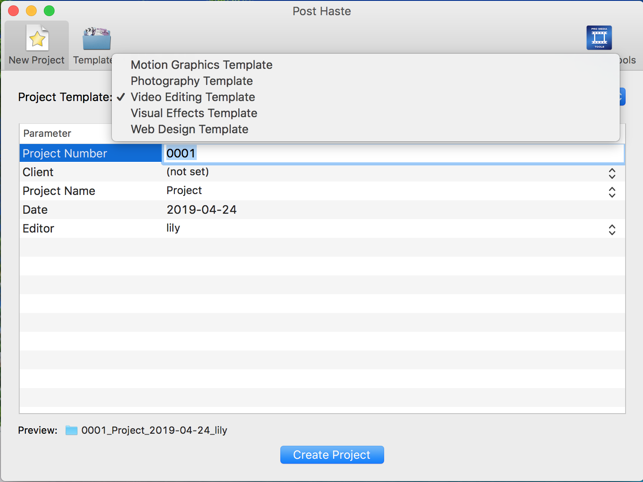The height and width of the screenshot is (482, 643).
Task: Select the Client parameter row
Action: (x=322, y=172)
